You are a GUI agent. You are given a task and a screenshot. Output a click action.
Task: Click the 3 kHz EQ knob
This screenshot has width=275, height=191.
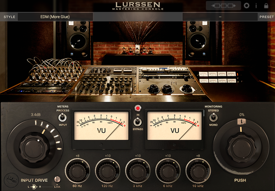pyautogui.click(x=138, y=171)
